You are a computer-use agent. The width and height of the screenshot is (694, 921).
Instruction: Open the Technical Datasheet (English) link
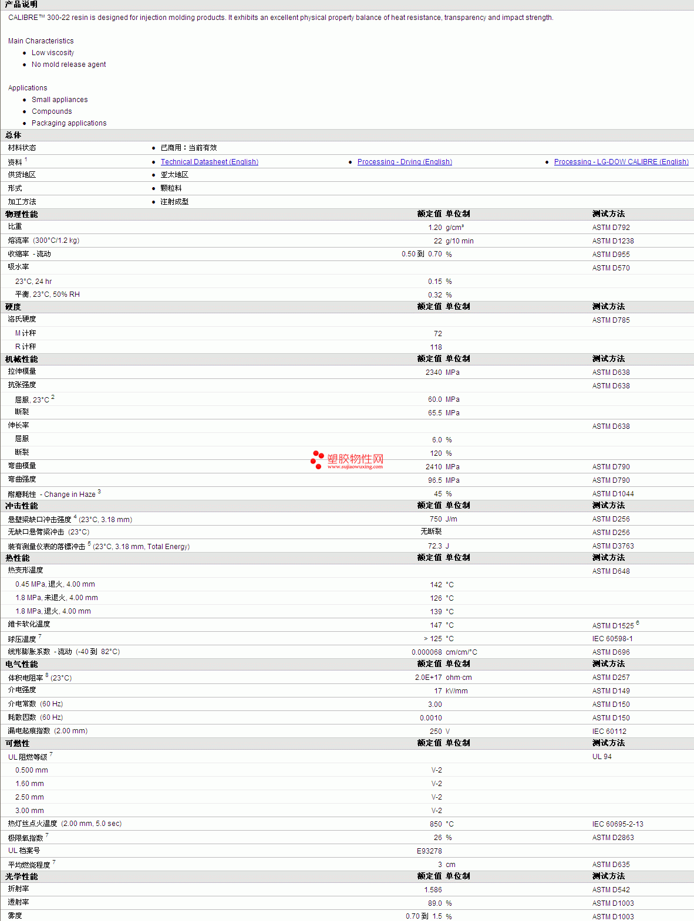tap(210, 162)
